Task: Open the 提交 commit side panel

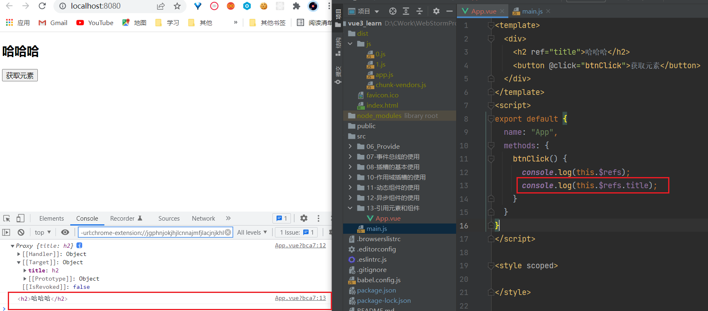Action: pyautogui.click(x=338, y=75)
